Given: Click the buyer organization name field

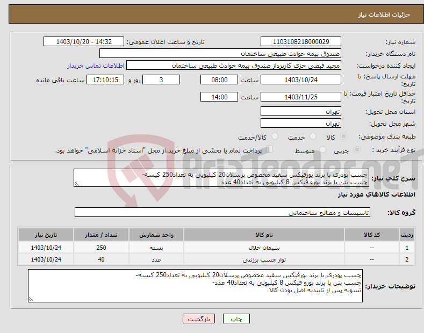Looking at the screenshot, I should (x=220, y=54).
